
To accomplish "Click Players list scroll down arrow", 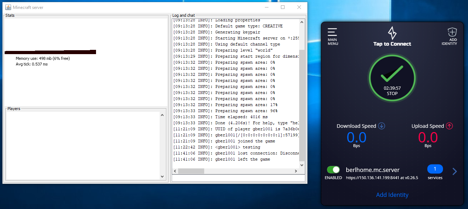I will 162,176.
